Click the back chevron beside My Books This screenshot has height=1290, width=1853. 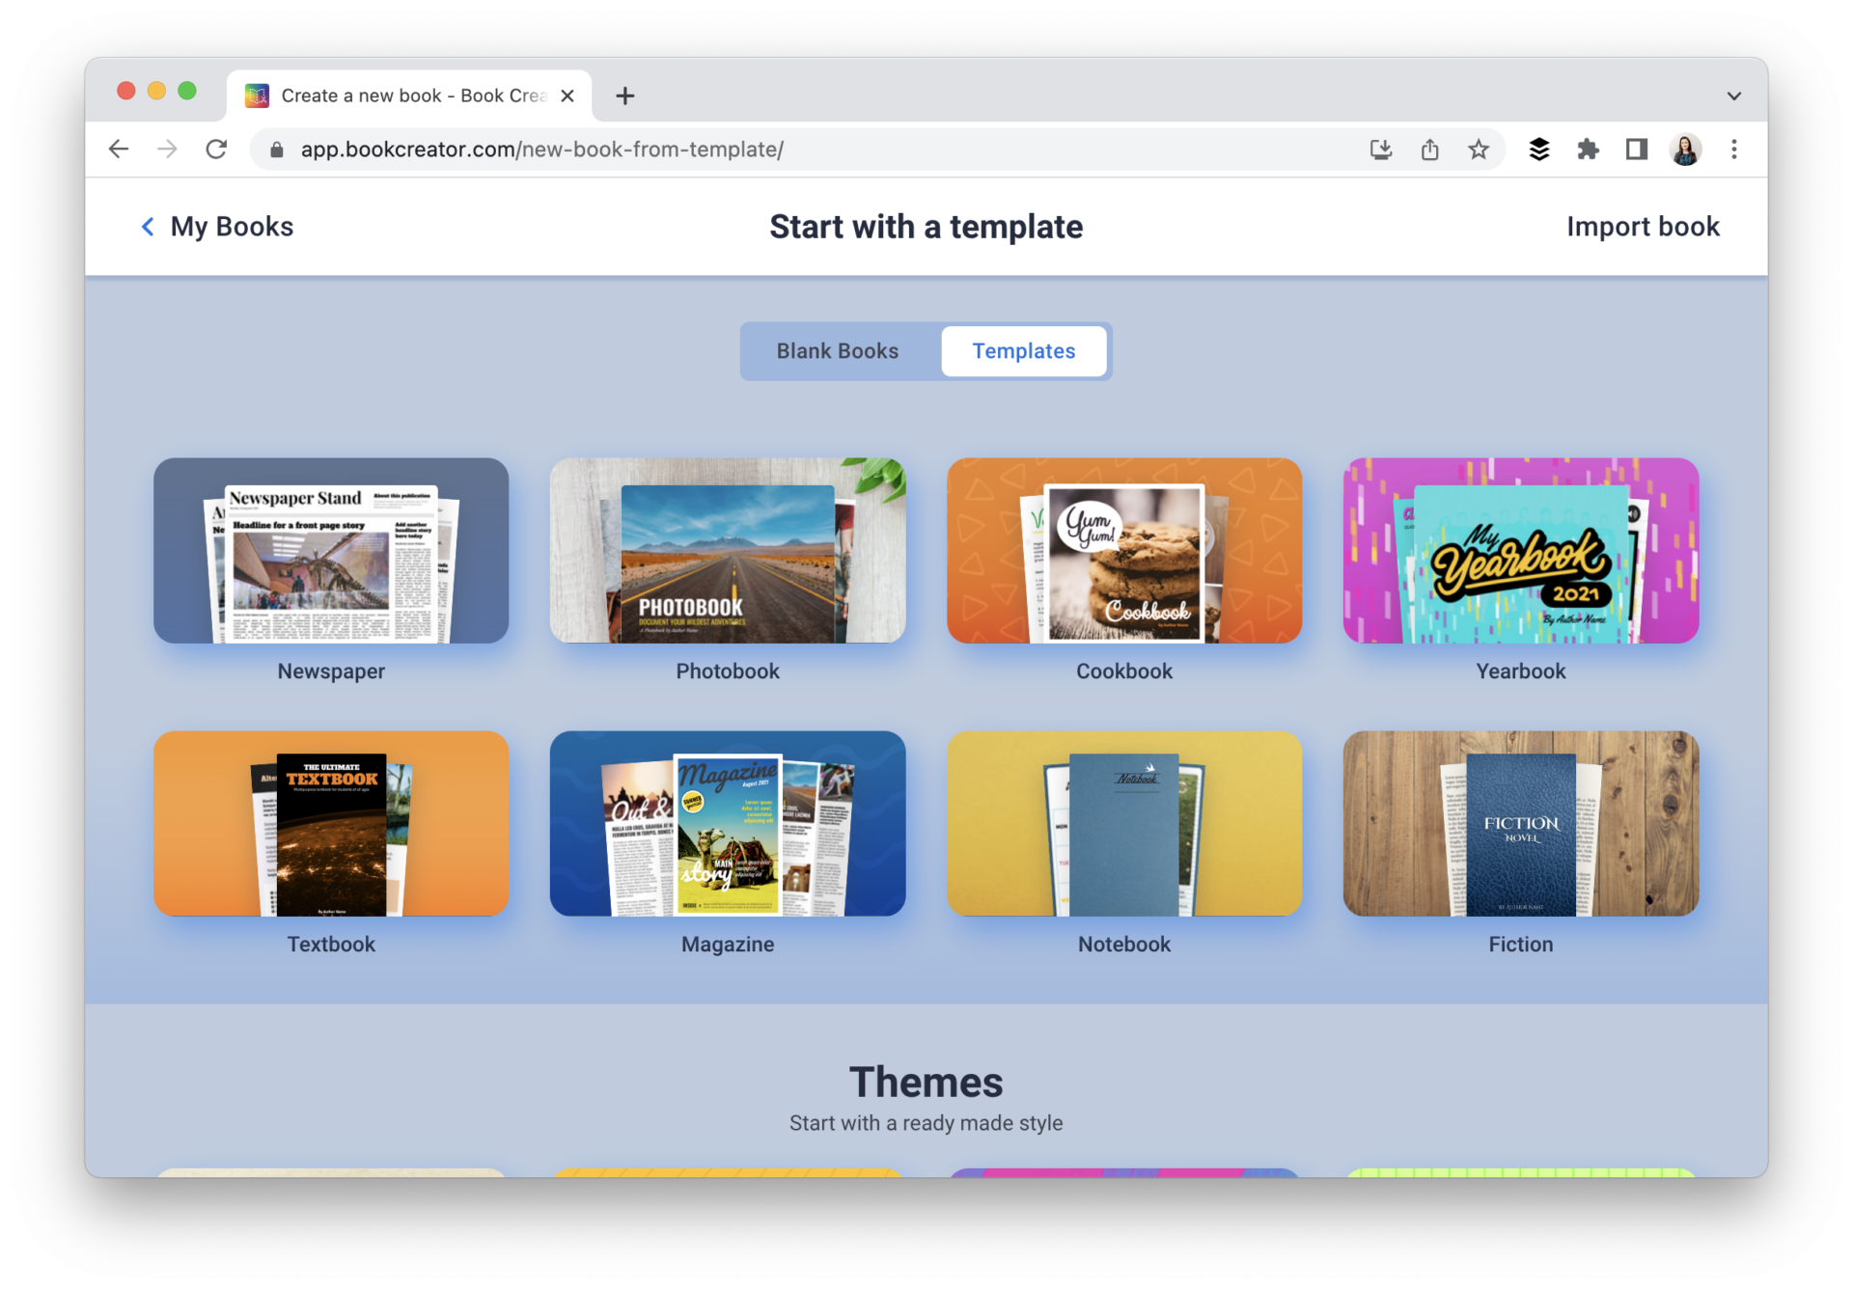(x=147, y=227)
